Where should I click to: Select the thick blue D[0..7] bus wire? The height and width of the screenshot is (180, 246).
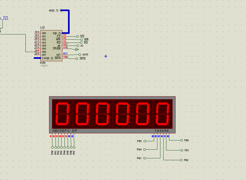[x=69, y=21]
